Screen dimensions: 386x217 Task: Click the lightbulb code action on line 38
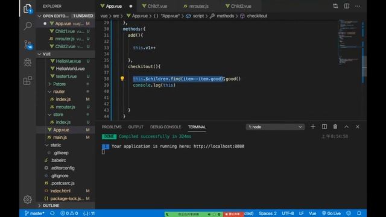pos(122,79)
